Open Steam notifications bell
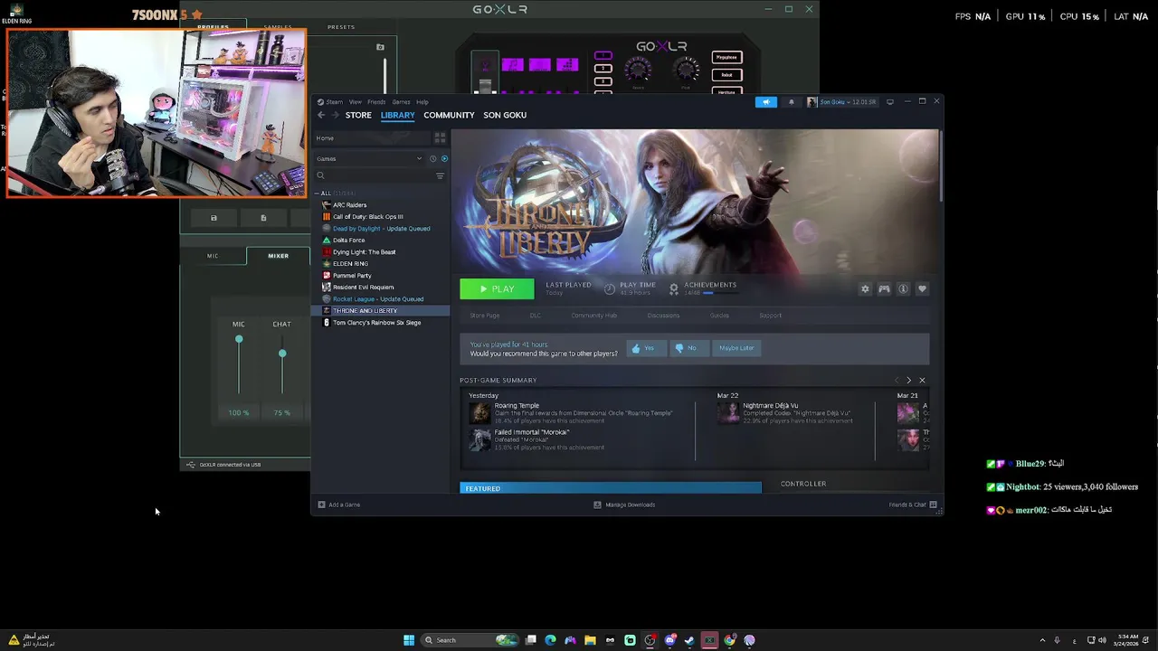 click(x=791, y=102)
